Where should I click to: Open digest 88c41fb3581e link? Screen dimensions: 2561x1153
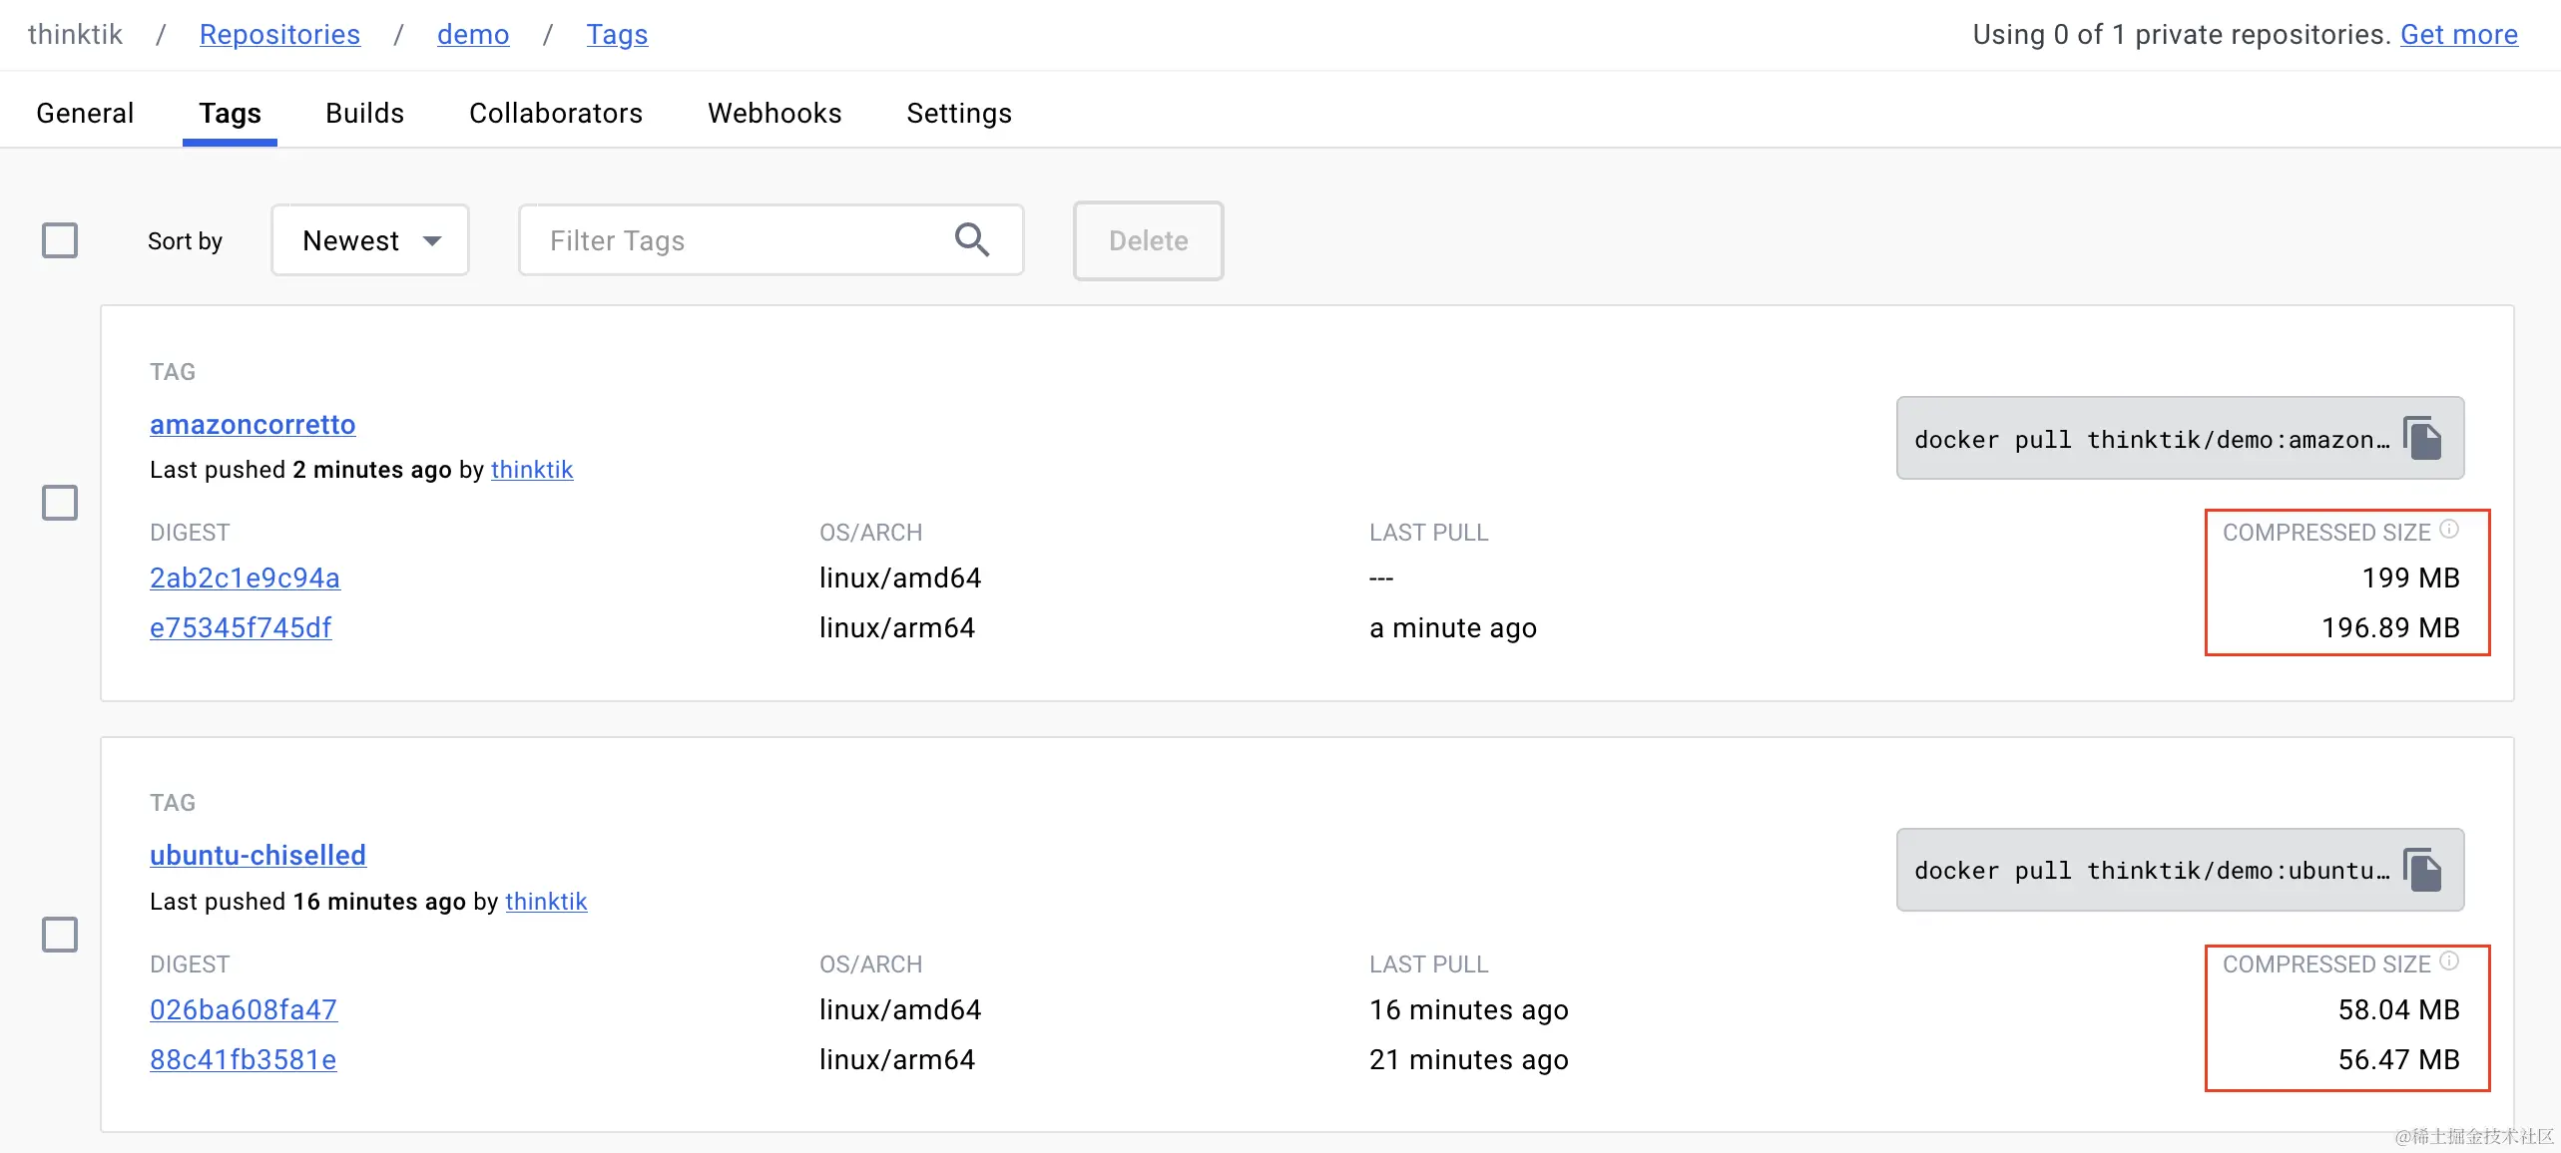pos(243,1060)
